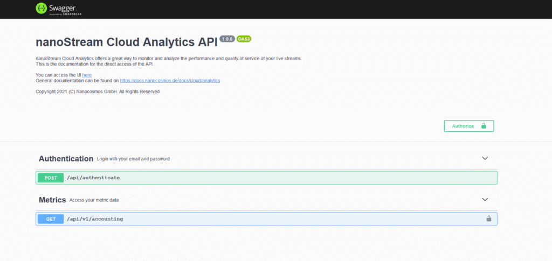Click 'Login with your email and password' text
The width and height of the screenshot is (552, 261).
point(133,159)
